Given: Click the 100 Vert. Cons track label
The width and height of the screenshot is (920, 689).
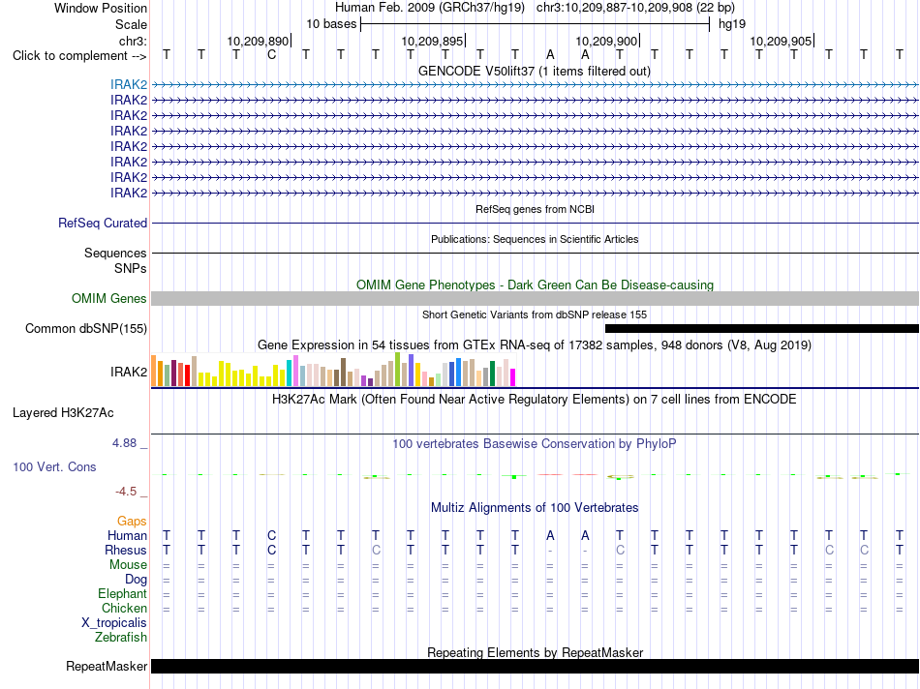Looking at the screenshot, I should tap(54, 466).
